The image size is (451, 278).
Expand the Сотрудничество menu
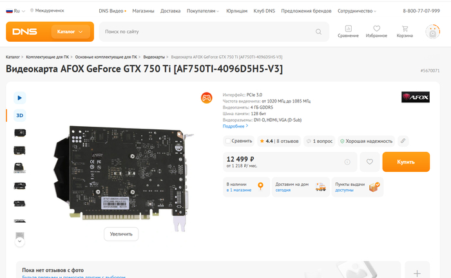357,11
